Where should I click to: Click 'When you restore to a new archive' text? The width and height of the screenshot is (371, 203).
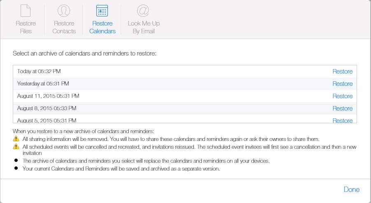tap(83, 131)
